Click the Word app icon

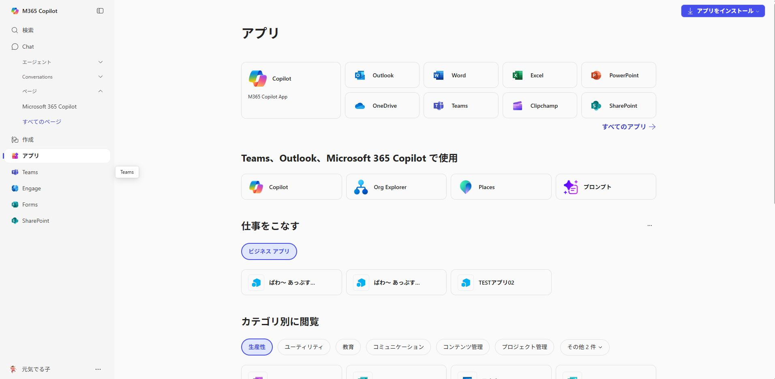coord(439,75)
